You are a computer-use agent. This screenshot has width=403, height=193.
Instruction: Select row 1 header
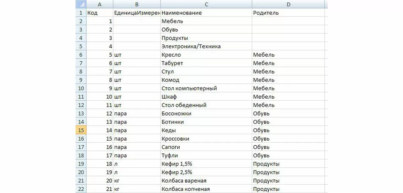(81, 13)
